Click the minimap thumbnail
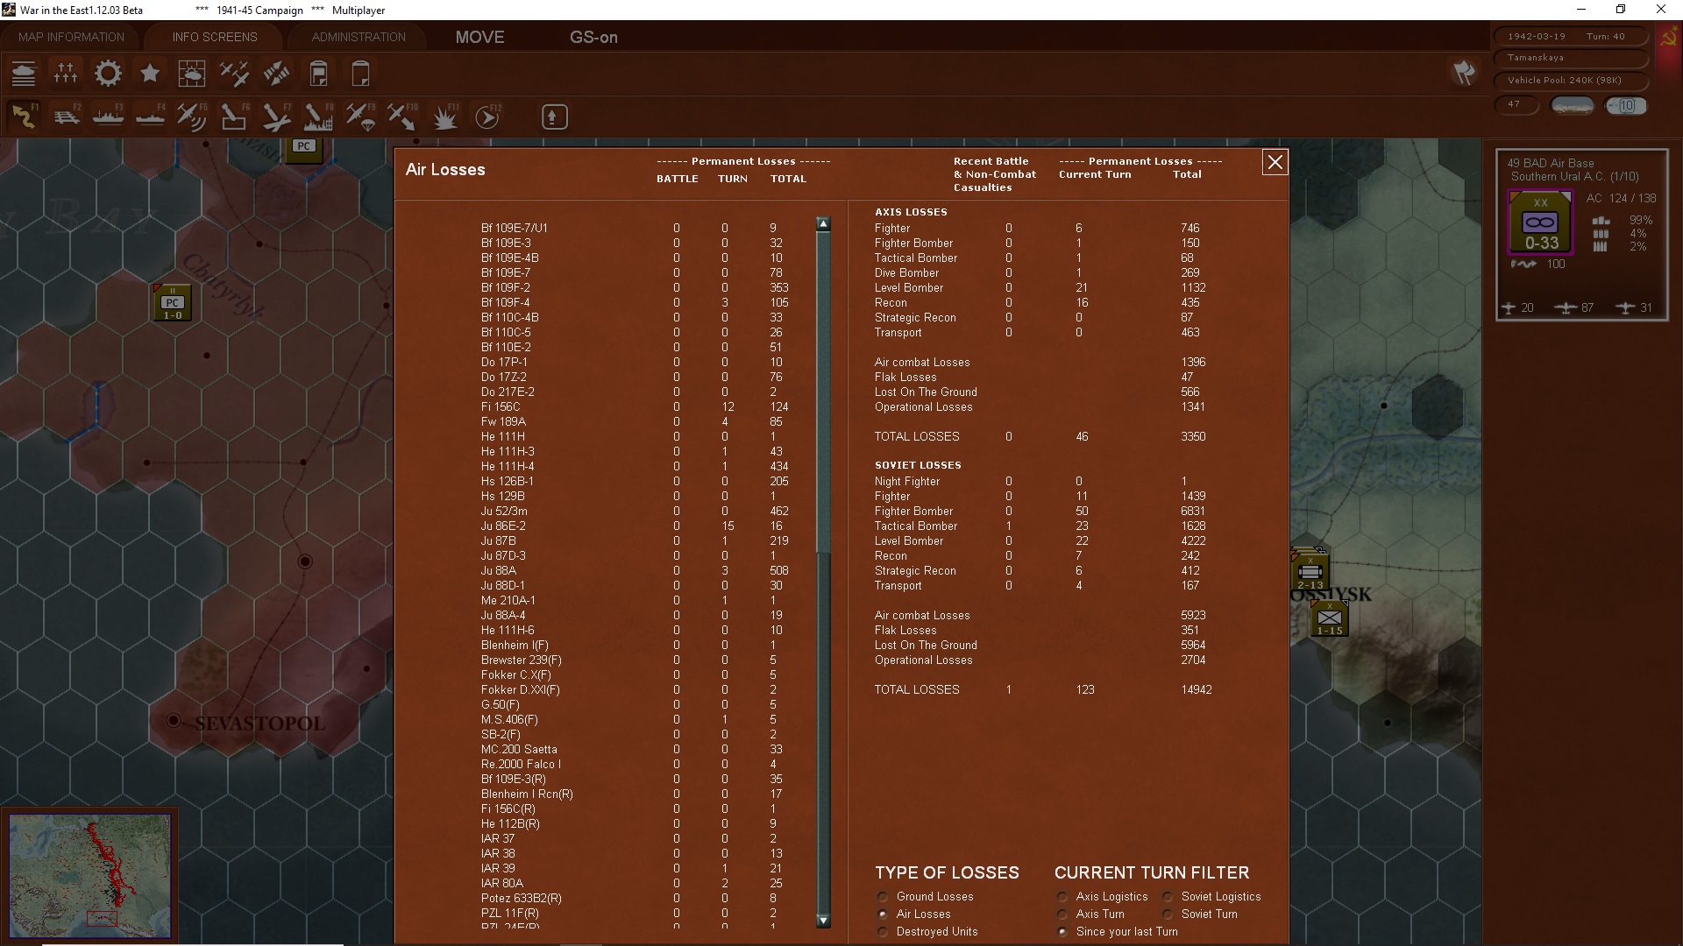 point(90,875)
